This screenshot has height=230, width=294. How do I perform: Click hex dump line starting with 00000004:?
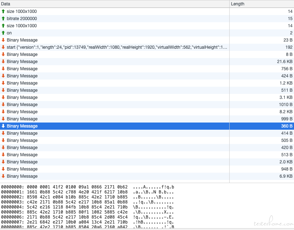pos(88,207)
